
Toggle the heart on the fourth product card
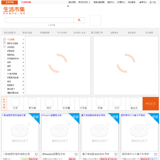156,154
